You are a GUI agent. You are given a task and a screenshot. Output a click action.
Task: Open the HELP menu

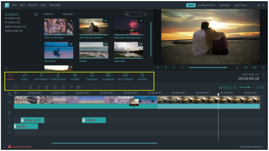click(x=43, y=5)
